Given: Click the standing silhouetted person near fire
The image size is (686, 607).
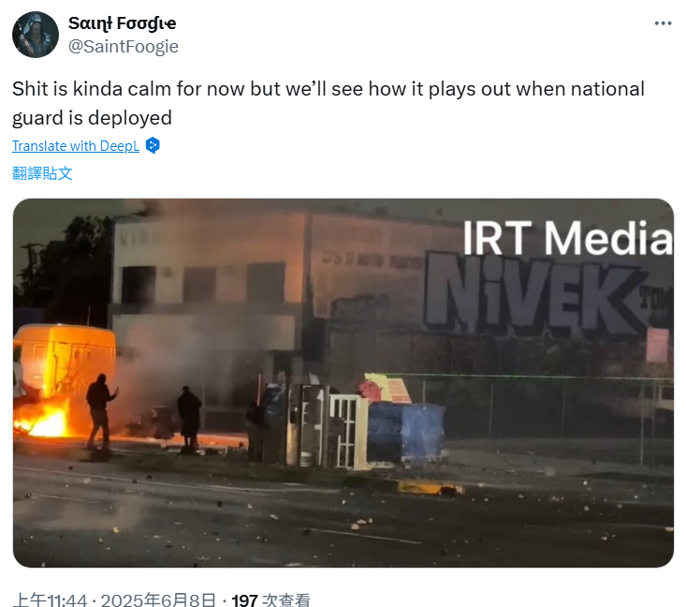Looking at the screenshot, I should (100, 411).
